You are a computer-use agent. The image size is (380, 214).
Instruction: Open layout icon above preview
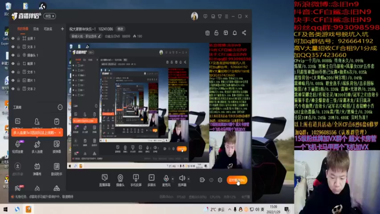226,33
